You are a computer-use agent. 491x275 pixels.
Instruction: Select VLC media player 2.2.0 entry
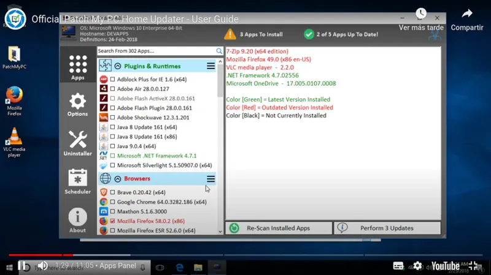(260, 67)
